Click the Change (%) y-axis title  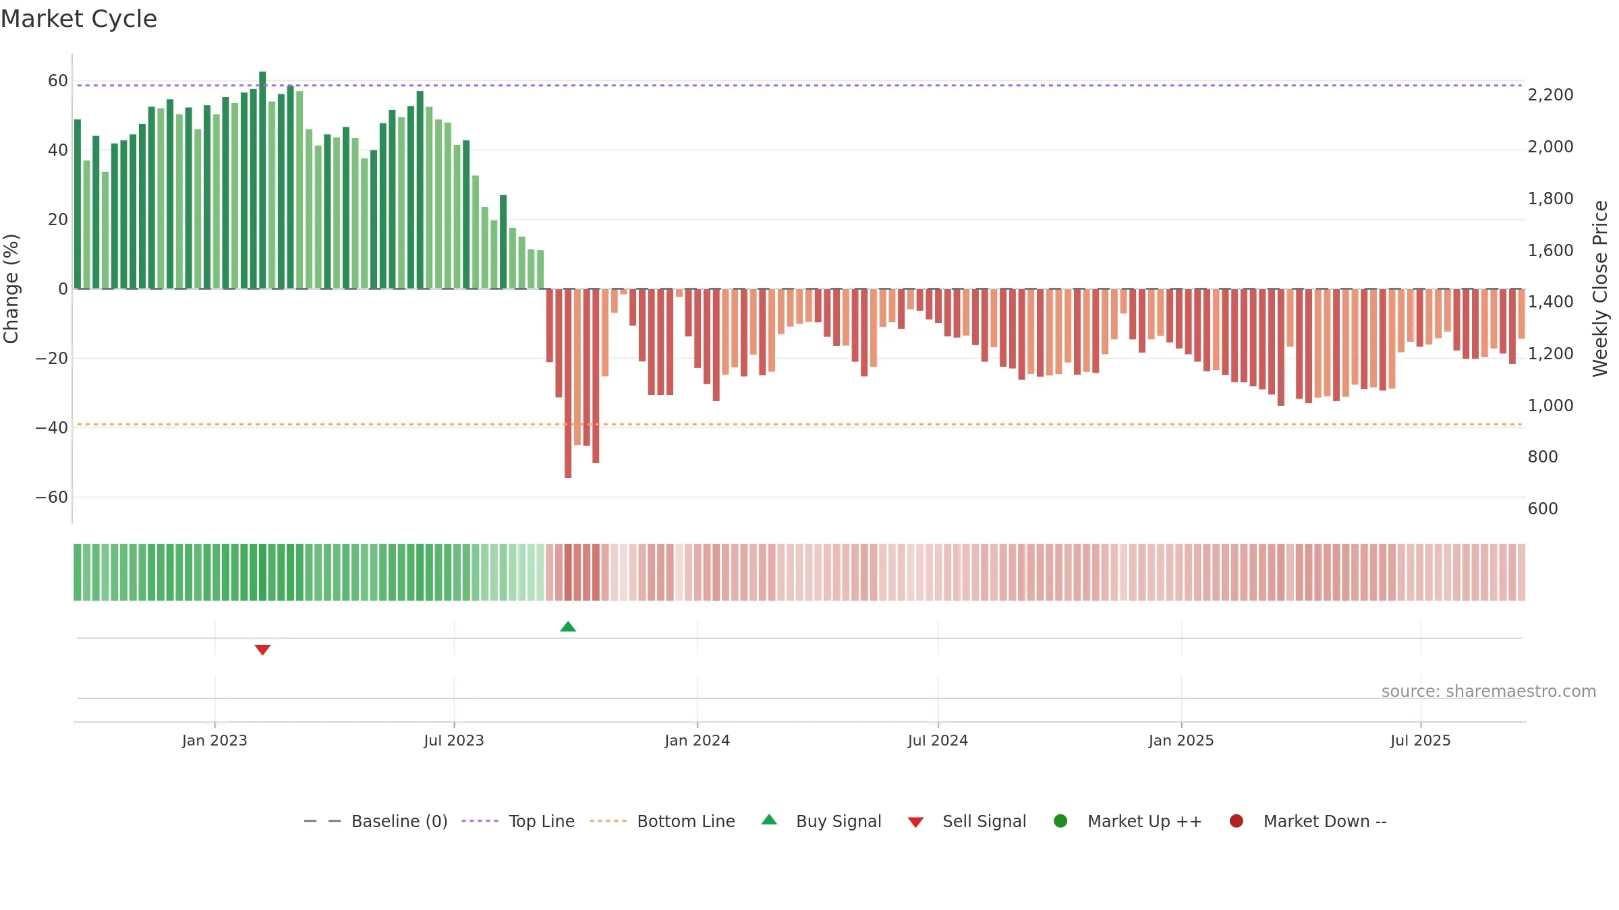11,289
